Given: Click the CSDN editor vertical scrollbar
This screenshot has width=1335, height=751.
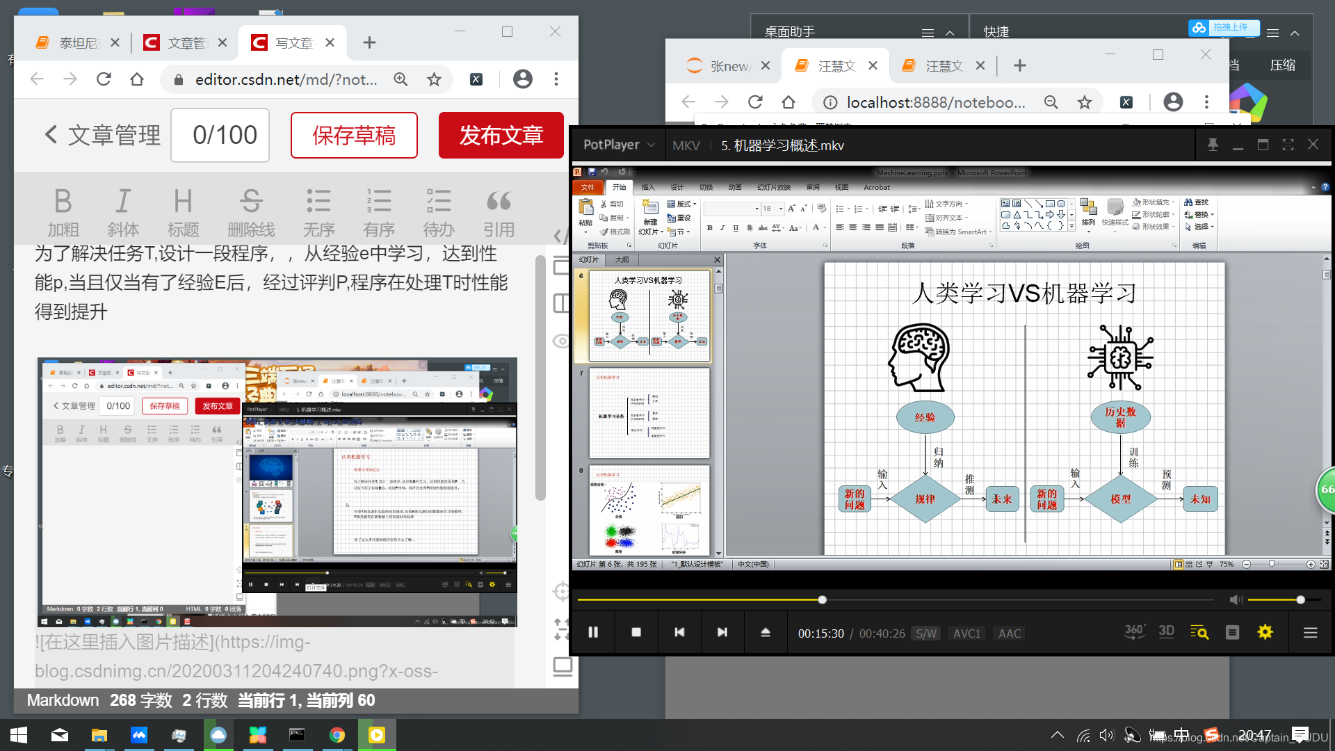Looking at the screenshot, I should 540,378.
